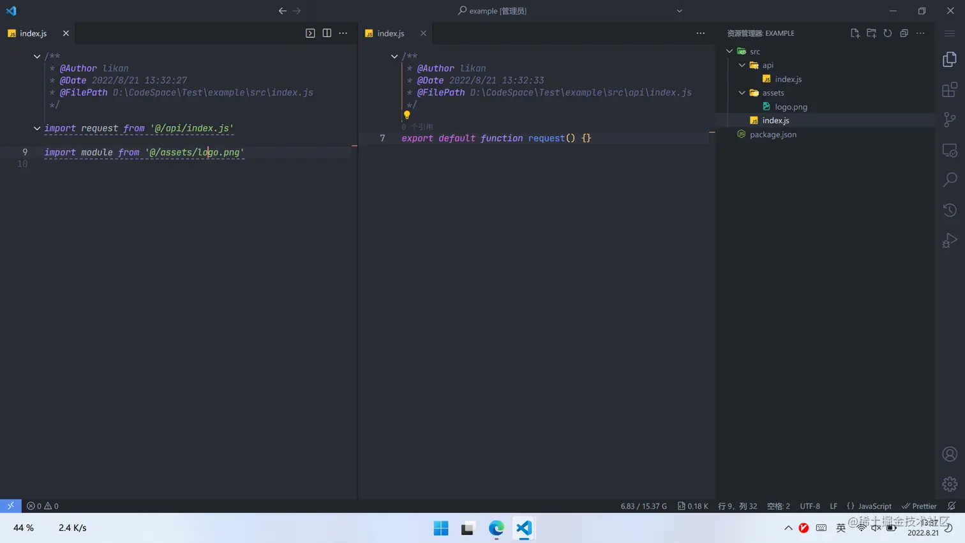965x543 pixels.
Task: Click the VS Code logo icon
Action: (11, 11)
